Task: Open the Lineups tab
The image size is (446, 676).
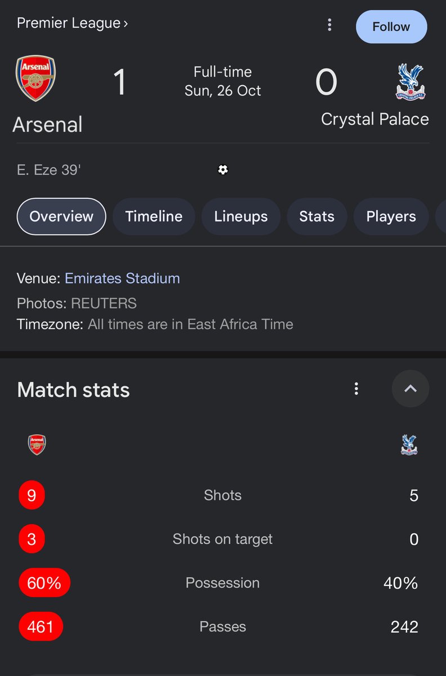Action: [x=241, y=216]
